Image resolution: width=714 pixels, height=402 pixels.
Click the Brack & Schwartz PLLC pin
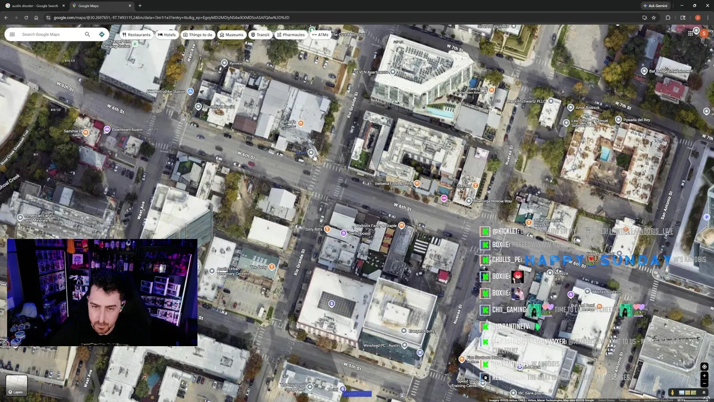pos(551,101)
